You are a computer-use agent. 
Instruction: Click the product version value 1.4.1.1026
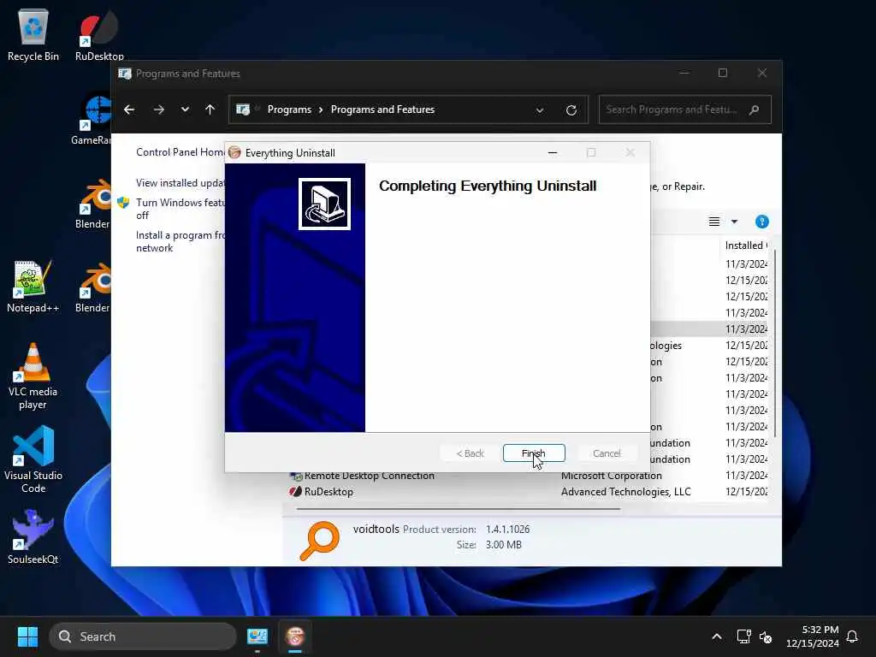(x=507, y=529)
